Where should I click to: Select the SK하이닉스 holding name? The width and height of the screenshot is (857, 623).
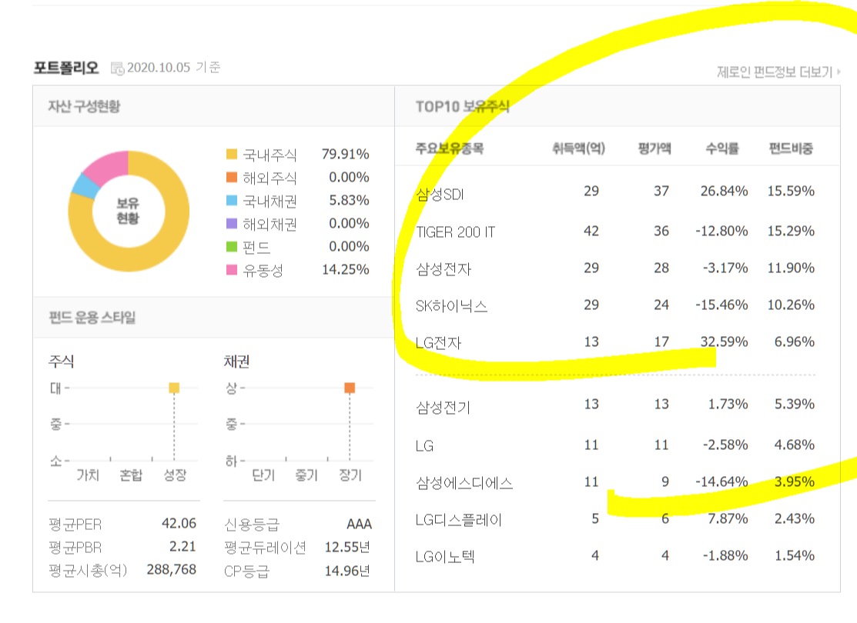[451, 306]
